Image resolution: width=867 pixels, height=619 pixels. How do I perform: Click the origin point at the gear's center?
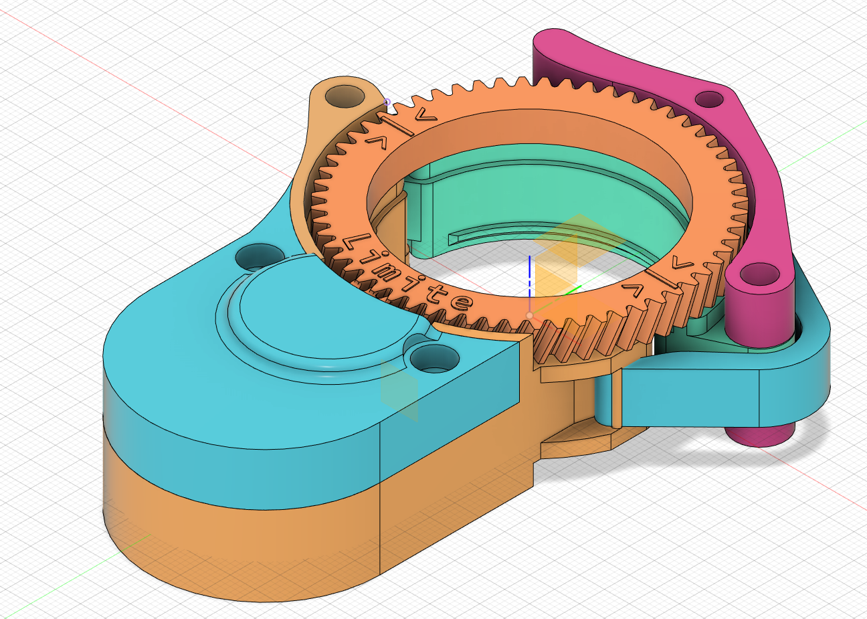pos(529,315)
